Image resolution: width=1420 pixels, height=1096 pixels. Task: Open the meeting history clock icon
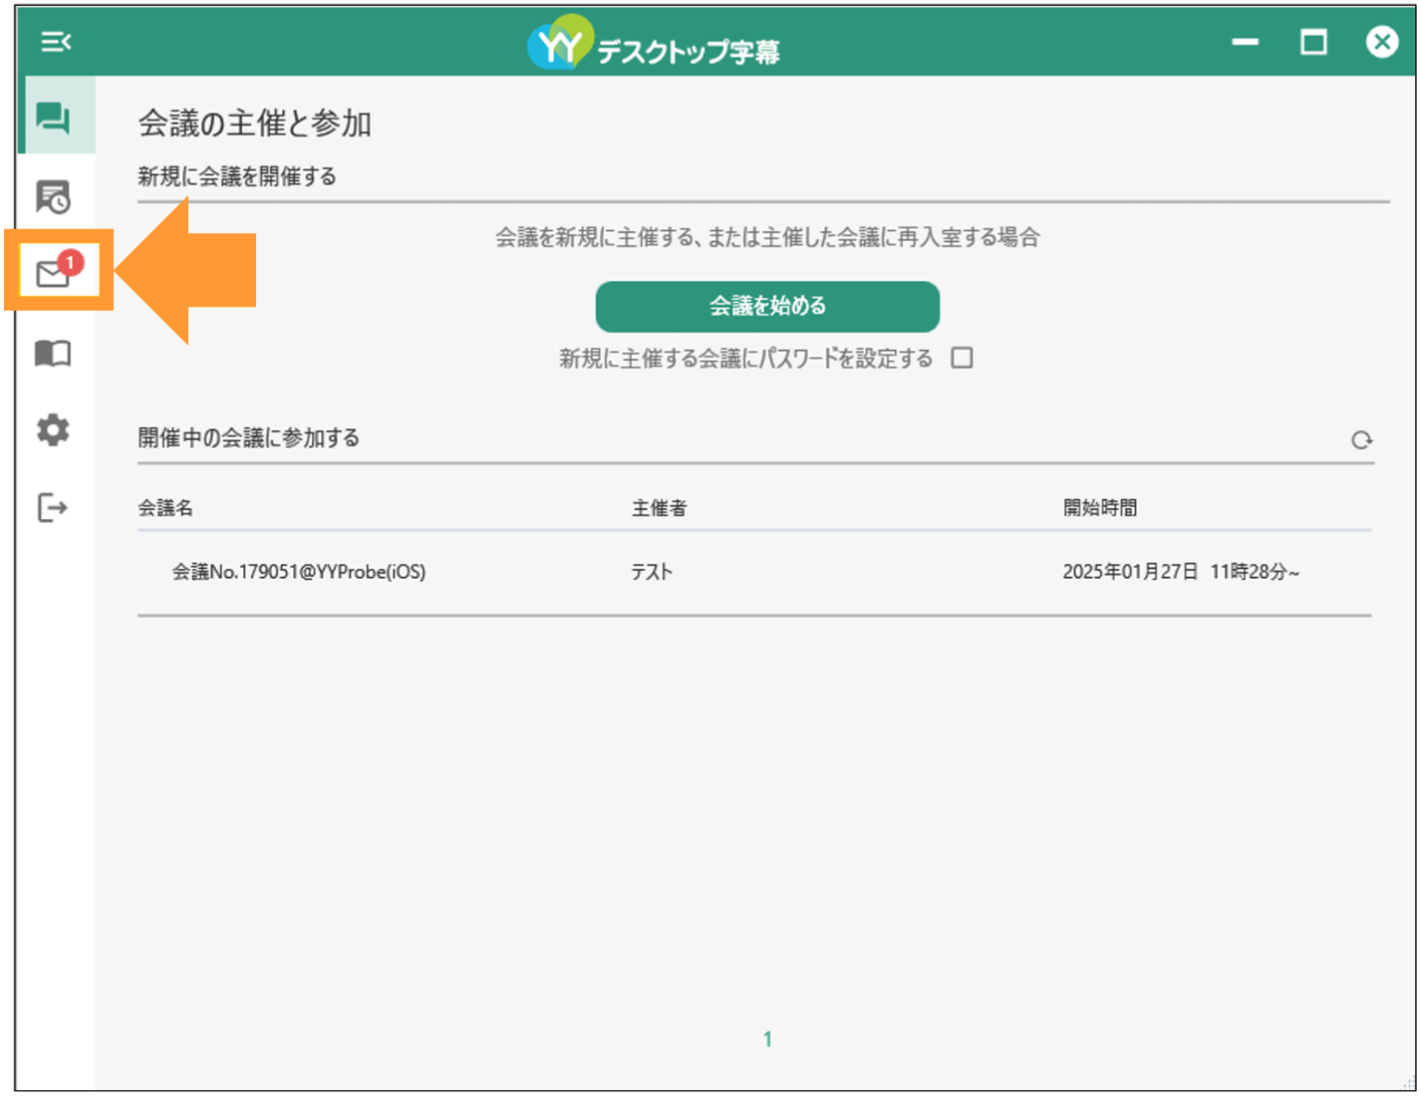(x=53, y=196)
